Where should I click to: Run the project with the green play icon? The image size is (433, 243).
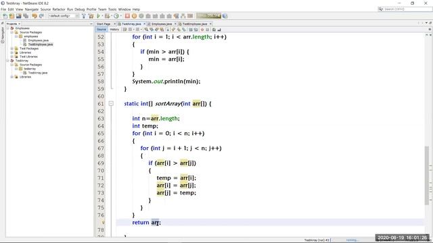tap(98, 16)
